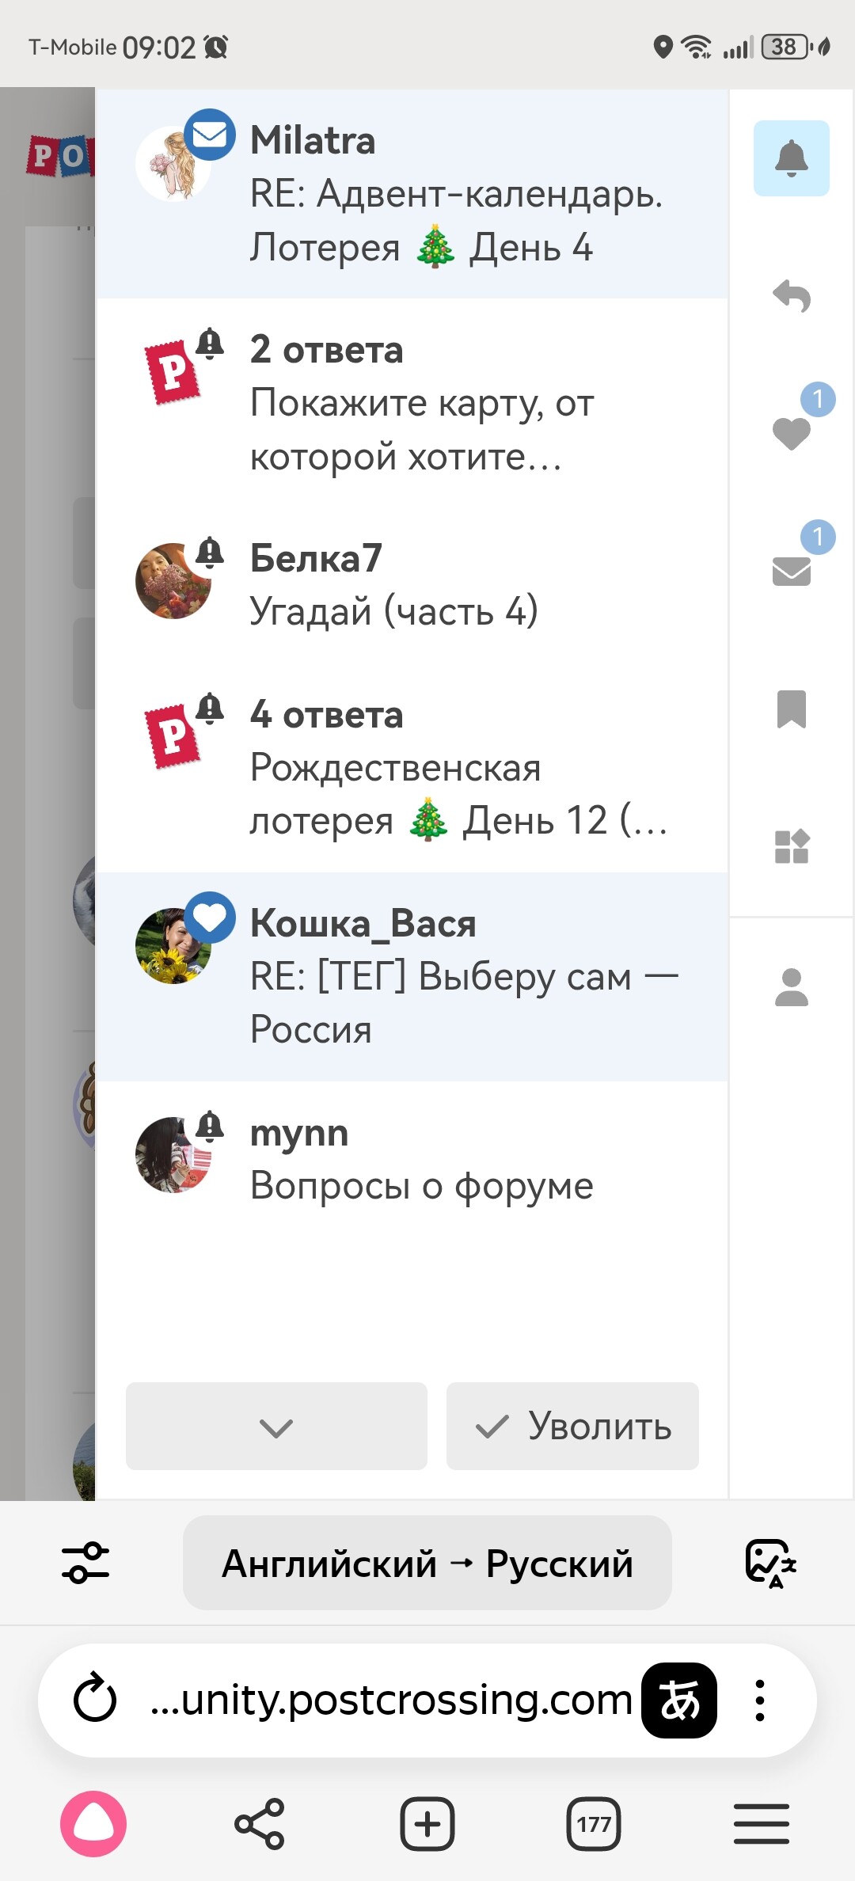Image resolution: width=855 pixels, height=1881 pixels.
Task: Open Кошка_Вася like notification
Action: (412, 977)
